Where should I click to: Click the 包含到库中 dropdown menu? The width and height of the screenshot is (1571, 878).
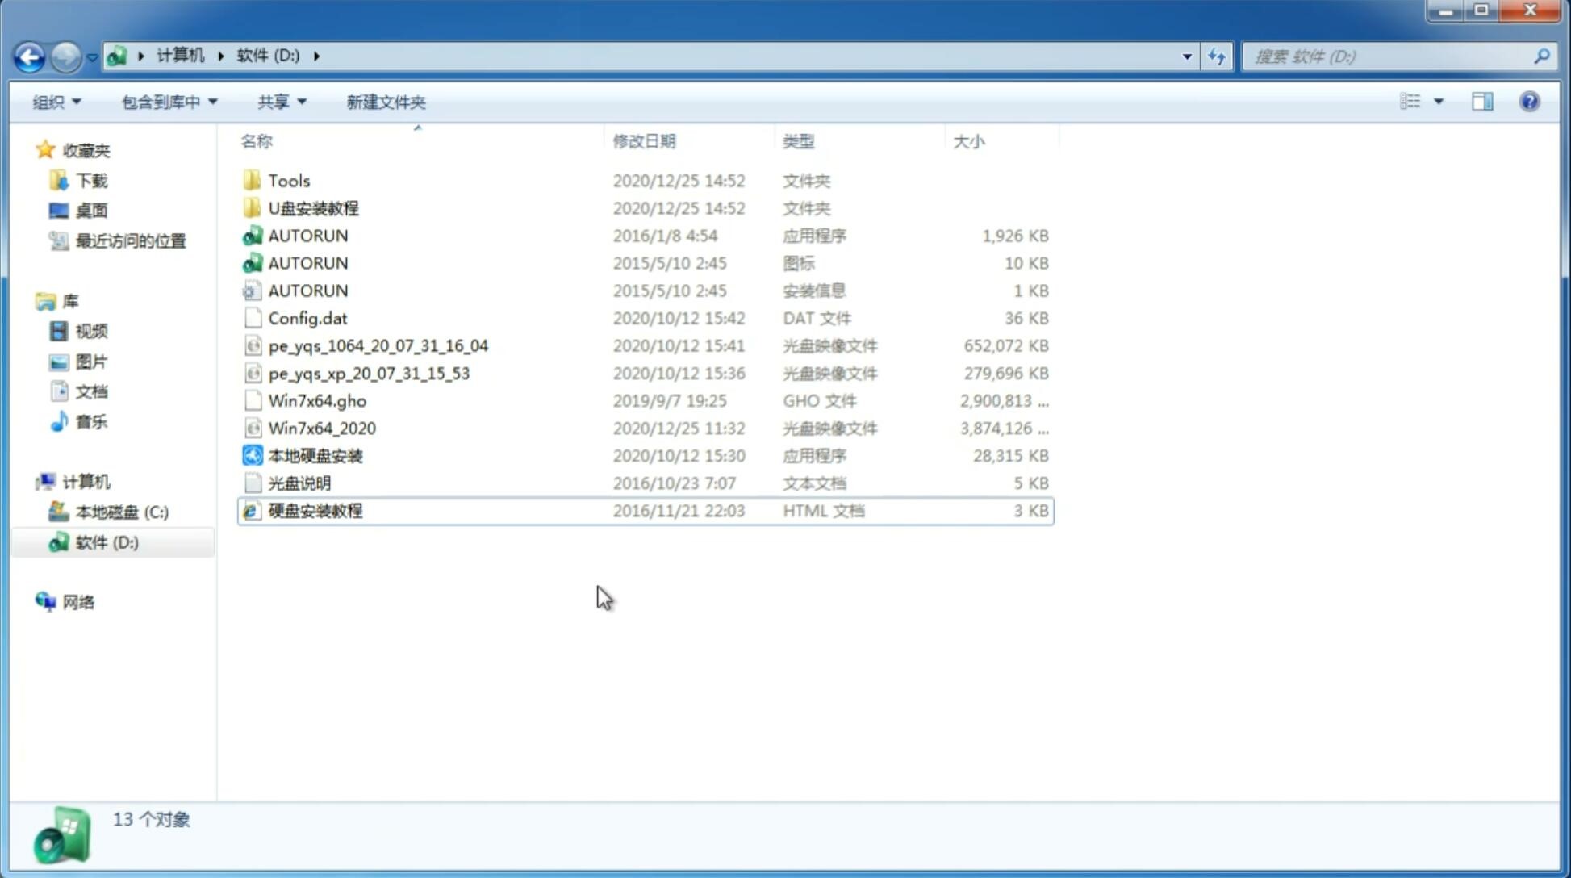coord(167,102)
